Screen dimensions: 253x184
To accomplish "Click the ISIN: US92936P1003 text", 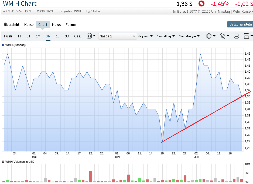I will [x=39, y=11].
